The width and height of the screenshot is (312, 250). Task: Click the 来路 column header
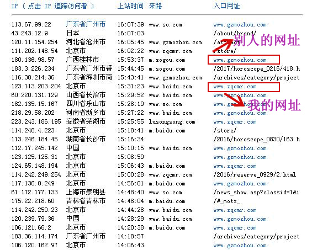pos(155,6)
